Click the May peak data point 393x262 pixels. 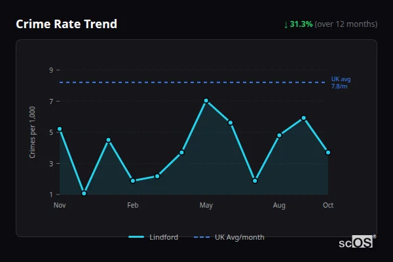[x=206, y=100]
